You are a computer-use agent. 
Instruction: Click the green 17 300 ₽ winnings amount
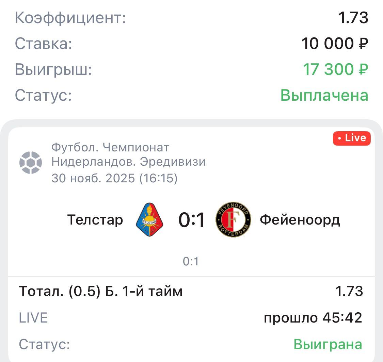335,69
